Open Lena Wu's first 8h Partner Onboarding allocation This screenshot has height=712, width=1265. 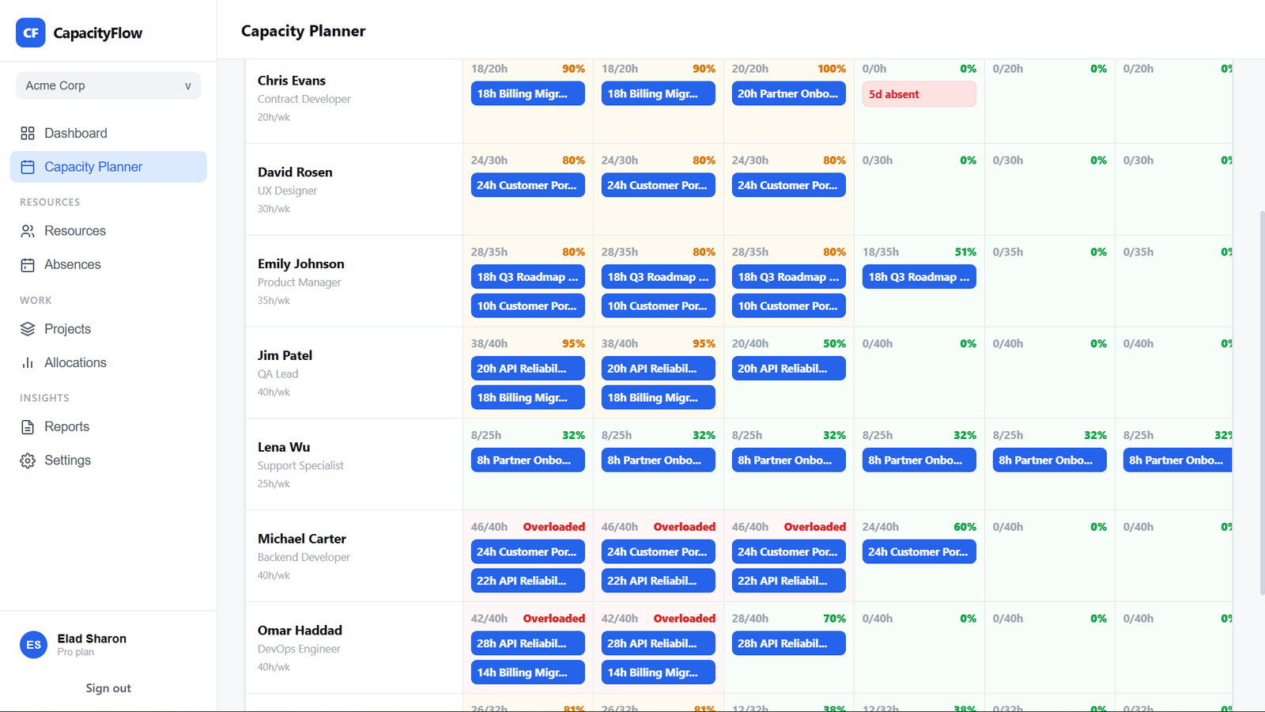527,460
